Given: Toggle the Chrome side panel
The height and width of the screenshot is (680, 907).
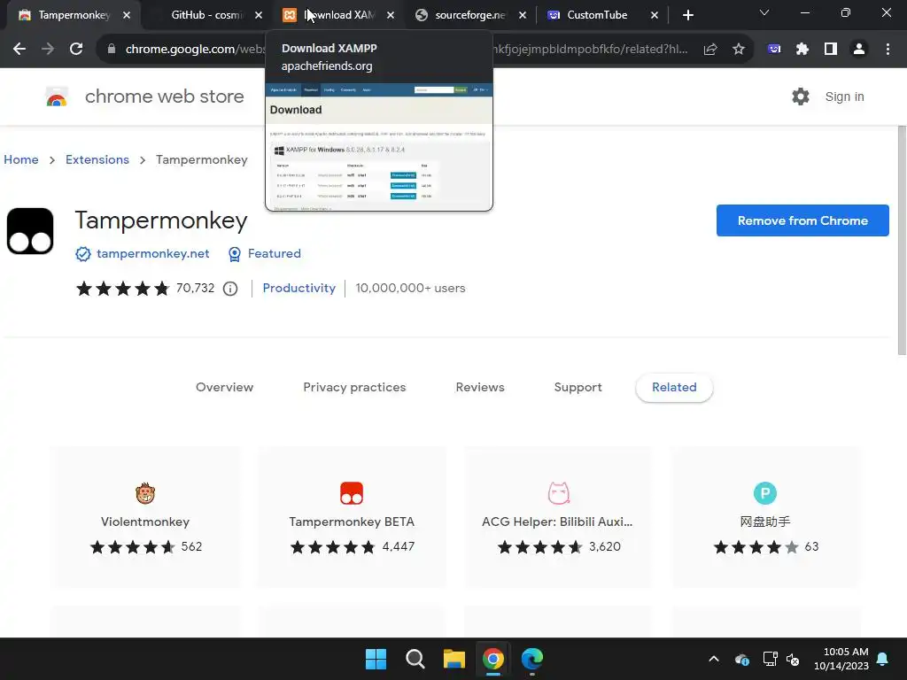Looking at the screenshot, I should [831, 50].
